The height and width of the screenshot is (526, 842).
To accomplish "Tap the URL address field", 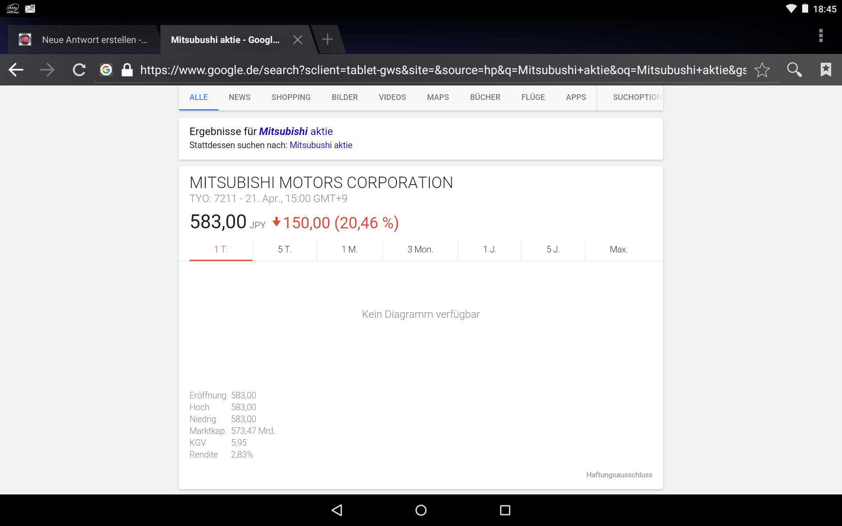I will 443,70.
